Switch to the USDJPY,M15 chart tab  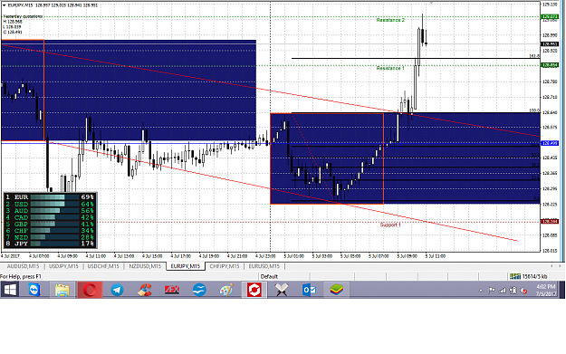click(x=63, y=266)
